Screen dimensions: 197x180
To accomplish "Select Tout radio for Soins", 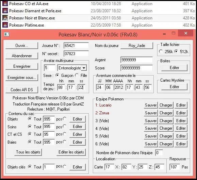I will [30, 126].
